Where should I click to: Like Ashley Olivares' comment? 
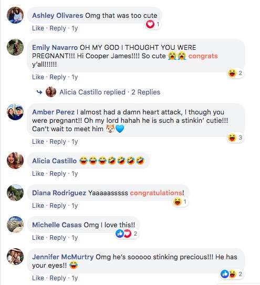[x=38, y=28]
